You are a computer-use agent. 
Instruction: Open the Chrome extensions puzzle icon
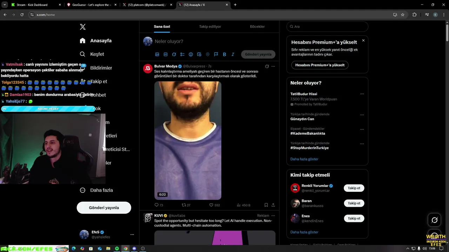click(x=415, y=15)
